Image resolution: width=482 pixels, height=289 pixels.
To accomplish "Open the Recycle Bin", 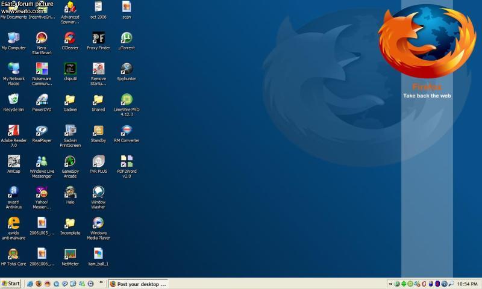I will click(x=13, y=102).
